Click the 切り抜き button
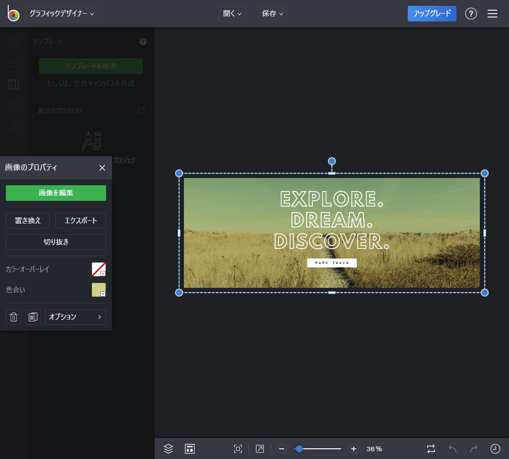This screenshot has height=459, width=509. [x=56, y=242]
